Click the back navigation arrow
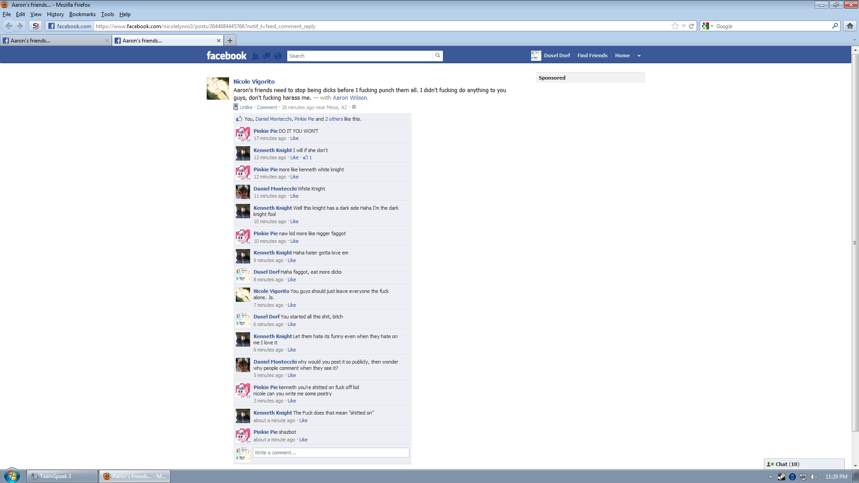This screenshot has width=859, height=483. click(9, 26)
